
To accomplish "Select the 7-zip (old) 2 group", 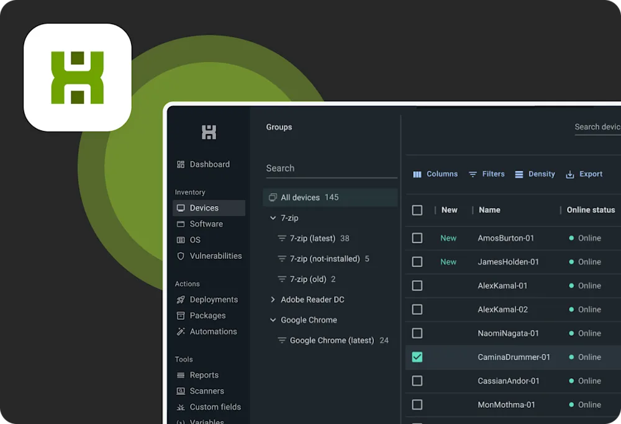I will pyautogui.click(x=330, y=279).
